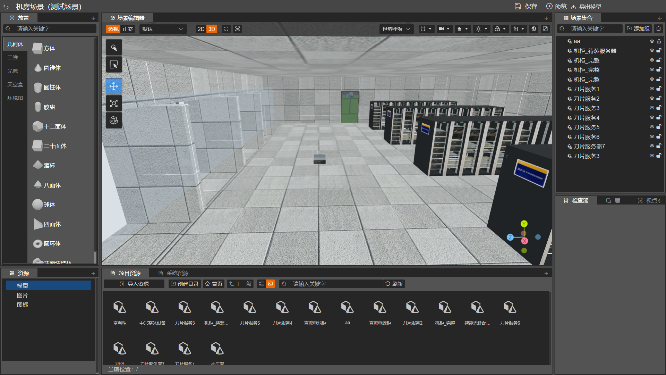Click the Y axis on the orientation gizmo
The image size is (666, 375).
[x=524, y=224]
